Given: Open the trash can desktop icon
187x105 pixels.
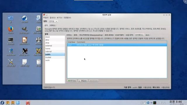Looking at the screenshot, I should 39,63.
